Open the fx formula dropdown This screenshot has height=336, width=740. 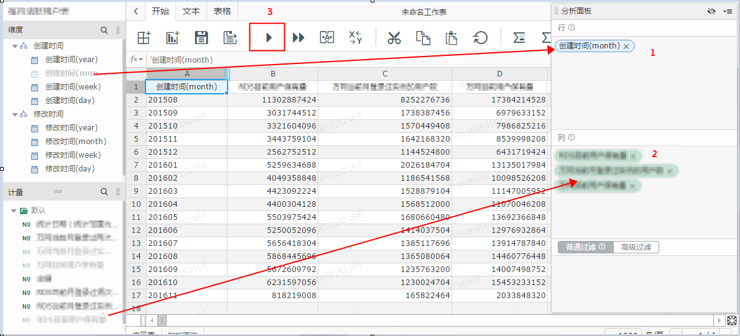pos(136,60)
